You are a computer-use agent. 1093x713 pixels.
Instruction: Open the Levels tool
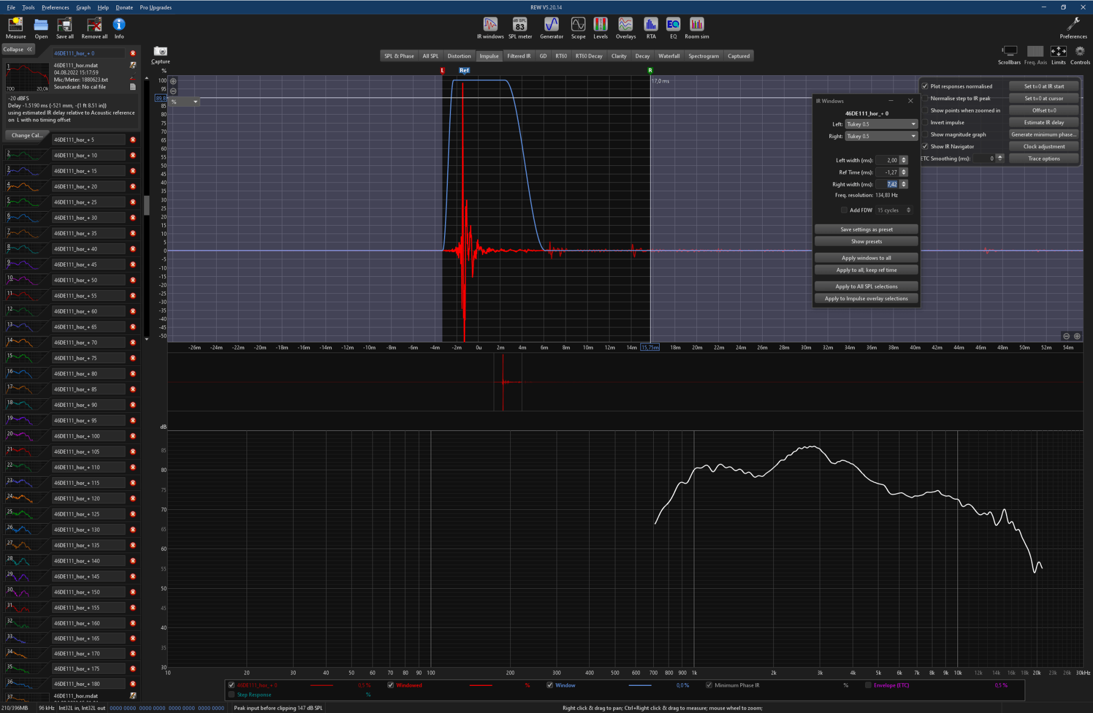pyautogui.click(x=600, y=28)
